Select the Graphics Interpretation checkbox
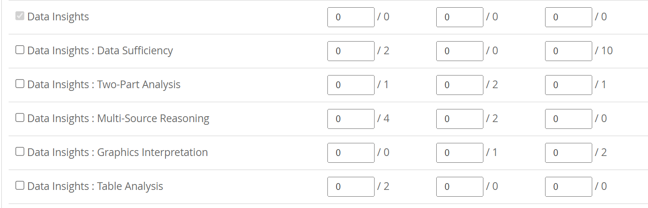This screenshot has width=648, height=208. [20, 152]
